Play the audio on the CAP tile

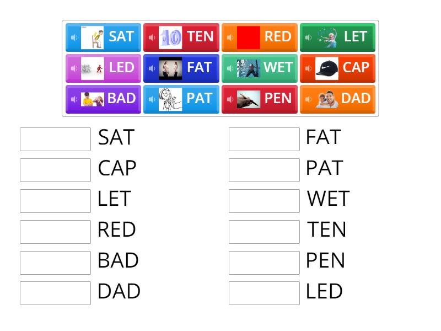pos(309,68)
